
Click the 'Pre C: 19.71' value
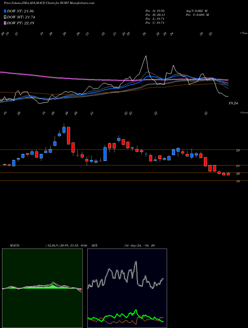[x=155, y=23]
